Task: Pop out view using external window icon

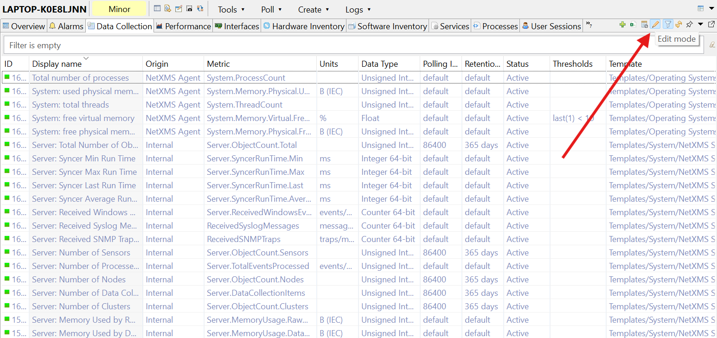Action: (711, 25)
